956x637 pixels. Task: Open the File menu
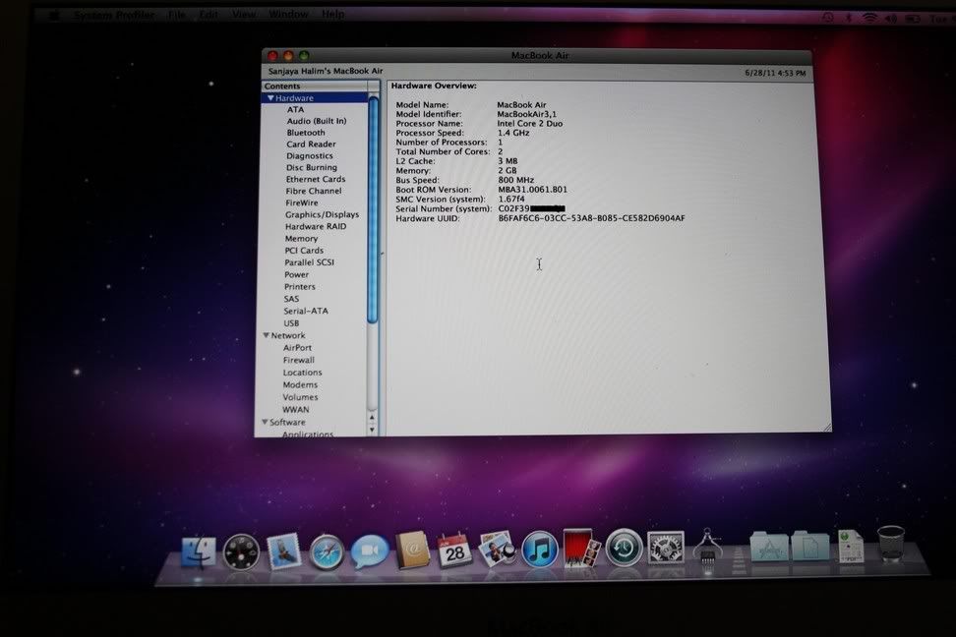click(177, 15)
